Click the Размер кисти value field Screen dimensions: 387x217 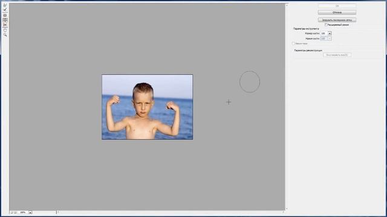click(x=324, y=33)
